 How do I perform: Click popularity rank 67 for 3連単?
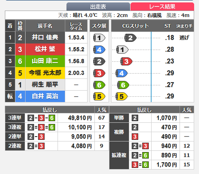point(102,118)
